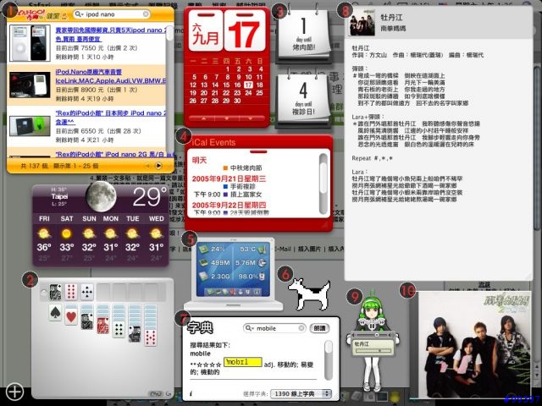Click the '1 day until 烤肉節!' countdown widget
The image size is (542, 406).
[x=304, y=35]
